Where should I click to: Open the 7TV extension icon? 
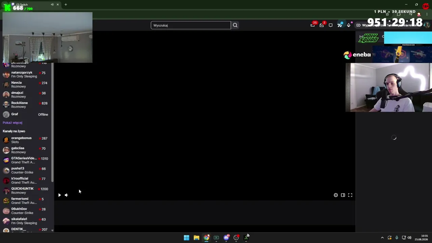pos(340,25)
